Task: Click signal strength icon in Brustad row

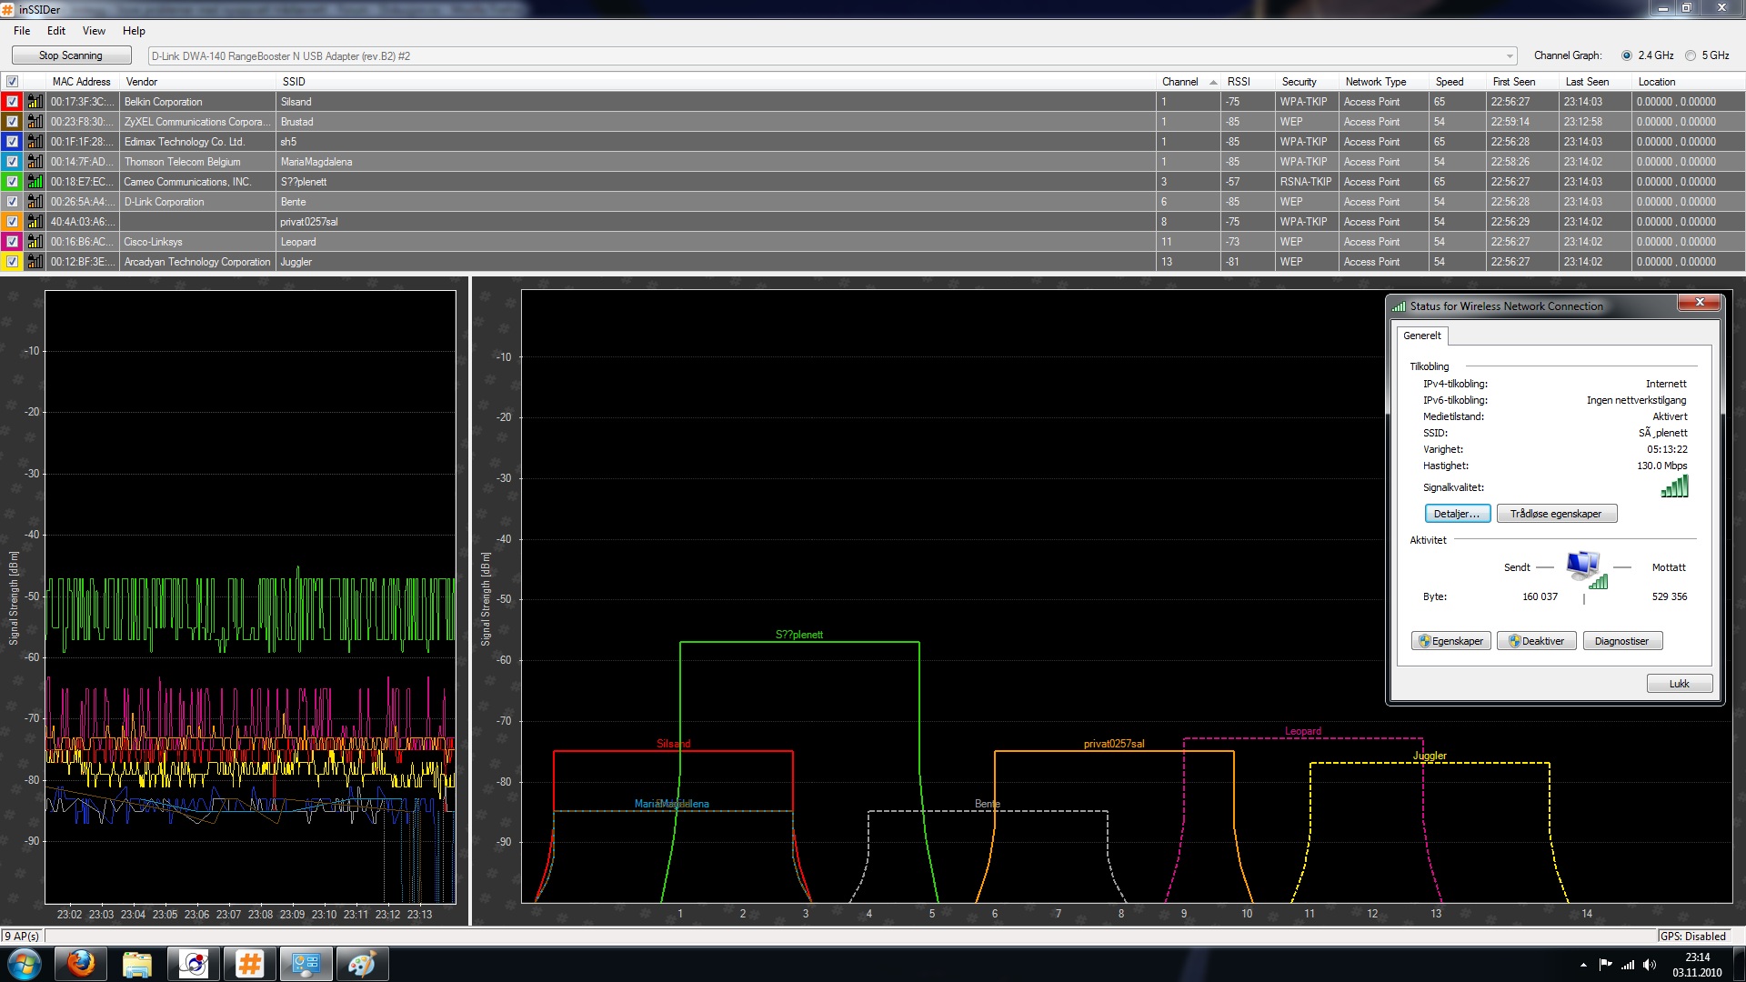Action: click(x=35, y=122)
